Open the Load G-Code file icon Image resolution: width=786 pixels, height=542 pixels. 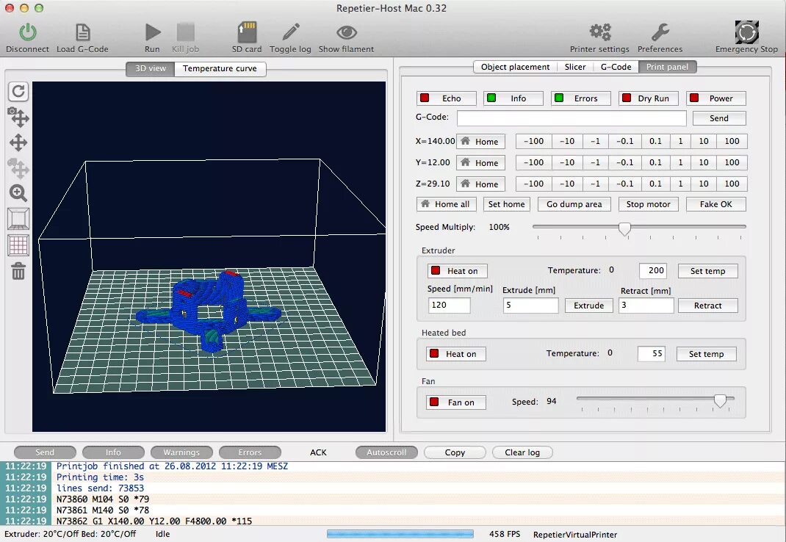pos(83,32)
